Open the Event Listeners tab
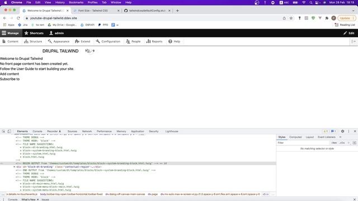This screenshot has width=358, height=201. click(x=327, y=137)
